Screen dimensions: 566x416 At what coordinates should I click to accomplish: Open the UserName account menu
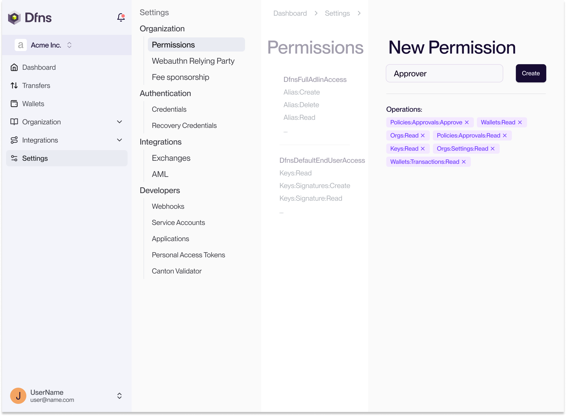coord(119,396)
